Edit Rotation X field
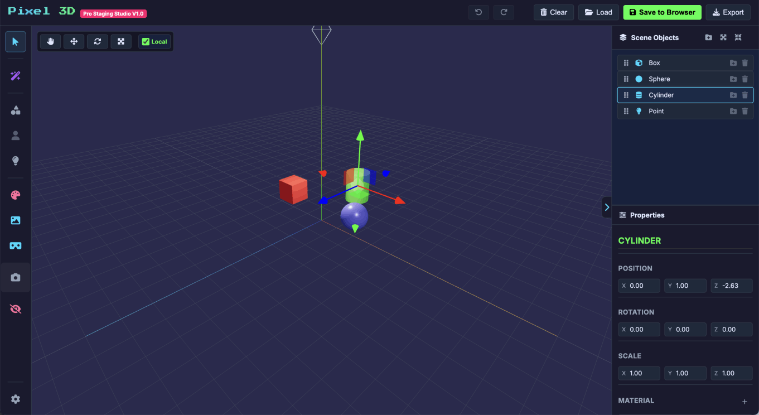This screenshot has width=759, height=415. 639,330
